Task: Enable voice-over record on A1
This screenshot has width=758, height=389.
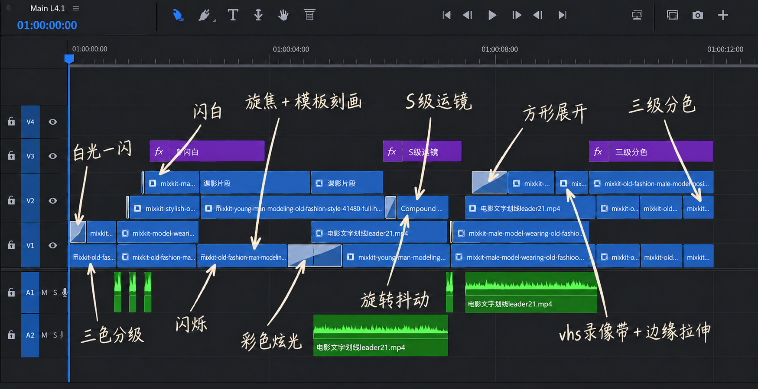Action: [x=65, y=293]
